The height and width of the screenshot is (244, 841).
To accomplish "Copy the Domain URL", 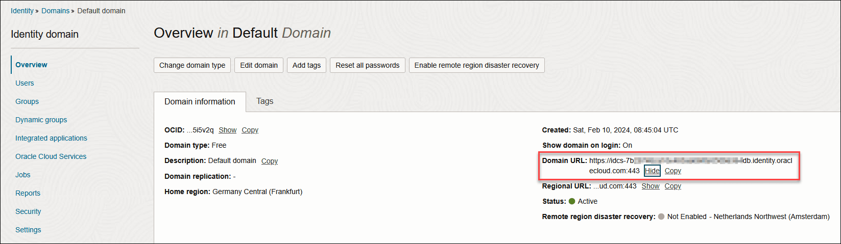I will 672,171.
